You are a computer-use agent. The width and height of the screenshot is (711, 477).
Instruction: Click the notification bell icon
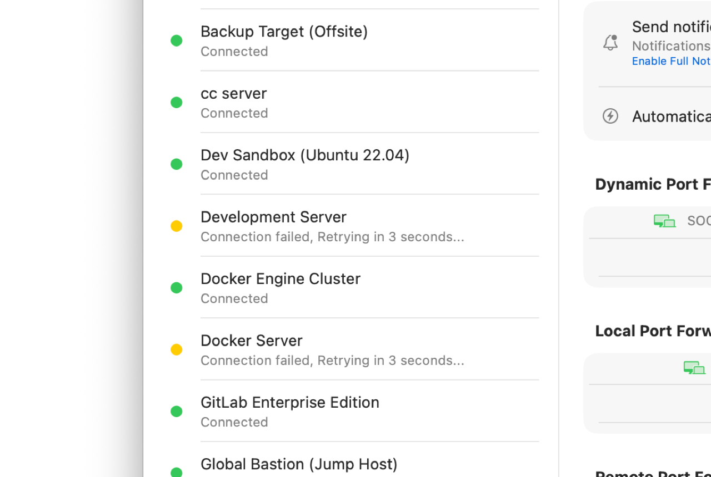point(610,43)
